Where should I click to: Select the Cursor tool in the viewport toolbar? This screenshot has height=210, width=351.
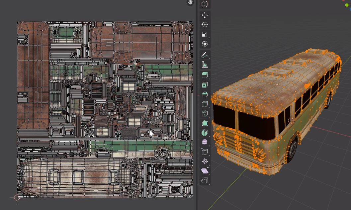coord(205,4)
